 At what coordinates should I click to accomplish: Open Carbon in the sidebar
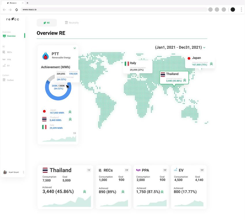pos(8,80)
